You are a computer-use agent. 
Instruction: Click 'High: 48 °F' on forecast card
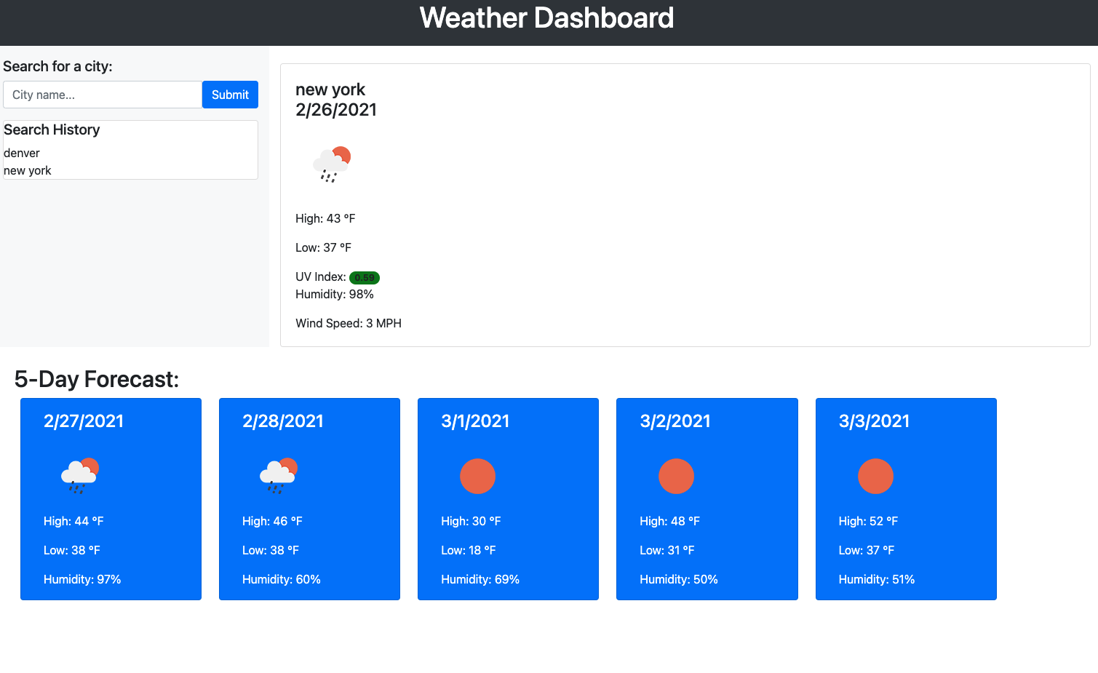669,521
